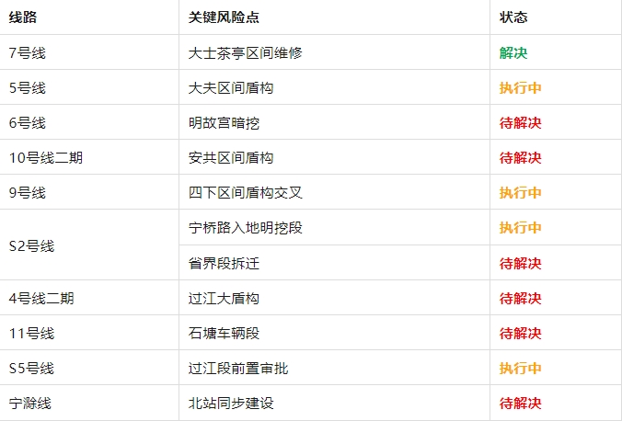Screen dimensions: 622x421
Task: Select the 7号线 row label
Action: pyautogui.click(x=28, y=52)
